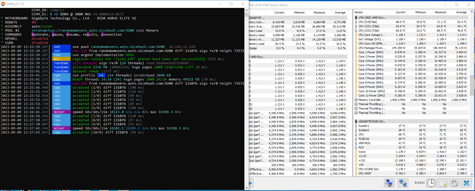This screenshot has width=475, height=191.
Task: Click the word 'hashrate' in COMMANDS line
Action: point(40,34)
